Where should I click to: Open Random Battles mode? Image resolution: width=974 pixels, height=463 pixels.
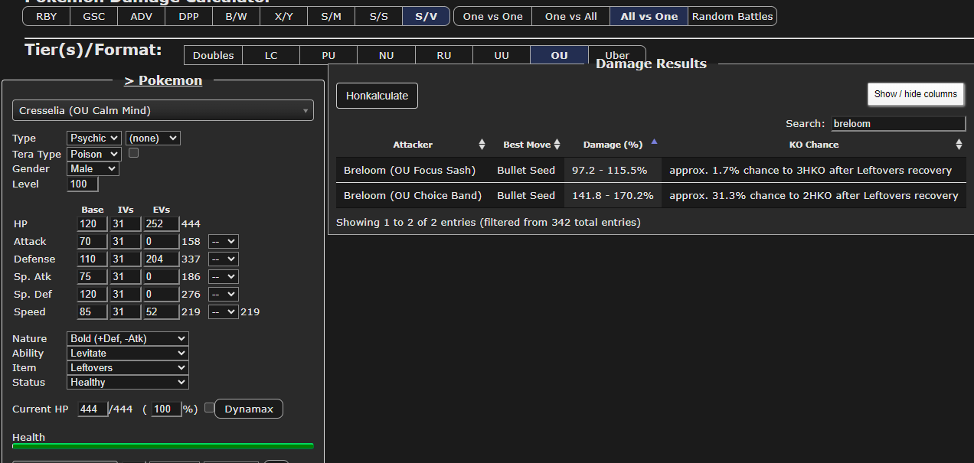pyautogui.click(x=733, y=16)
